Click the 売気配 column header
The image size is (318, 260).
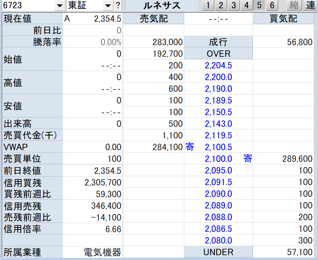point(154,19)
